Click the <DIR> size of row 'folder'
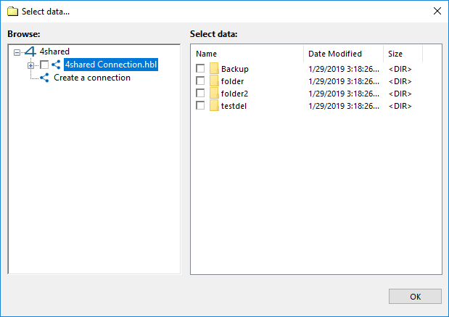Image resolution: width=449 pixels, height=317 pixels. tap(400, 81)
